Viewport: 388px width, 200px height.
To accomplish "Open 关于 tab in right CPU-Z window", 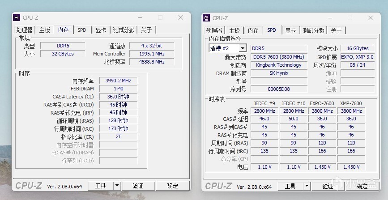I will (336, 30).
